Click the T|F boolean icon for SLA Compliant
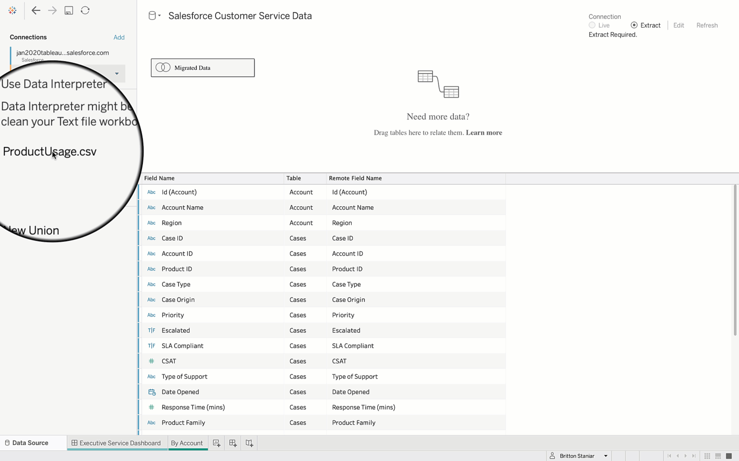This screenshot has width=739, height=461. pos(151,346)
